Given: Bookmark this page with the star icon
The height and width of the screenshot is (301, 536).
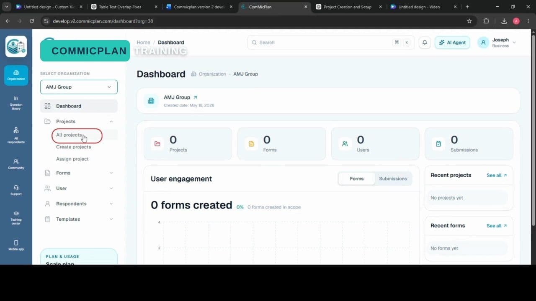Looking at the screenshot, I should (x=469, y=21).
